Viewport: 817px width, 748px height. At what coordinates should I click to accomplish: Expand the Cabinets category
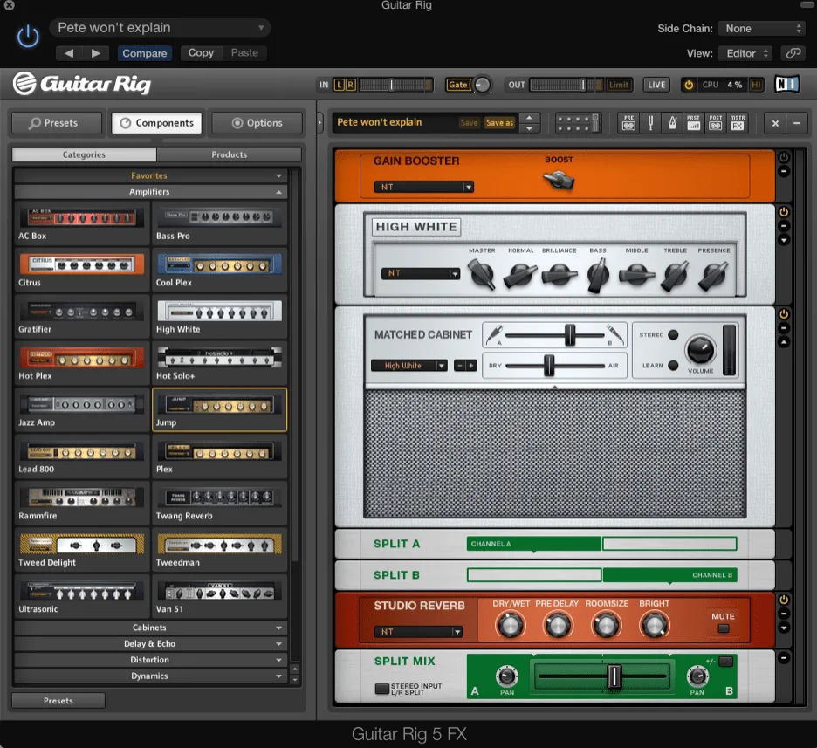[x=150, y=628]
